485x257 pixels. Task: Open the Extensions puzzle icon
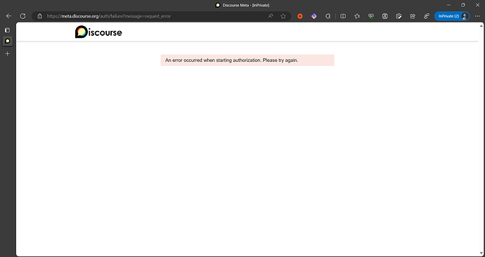[x=328, y=16]
